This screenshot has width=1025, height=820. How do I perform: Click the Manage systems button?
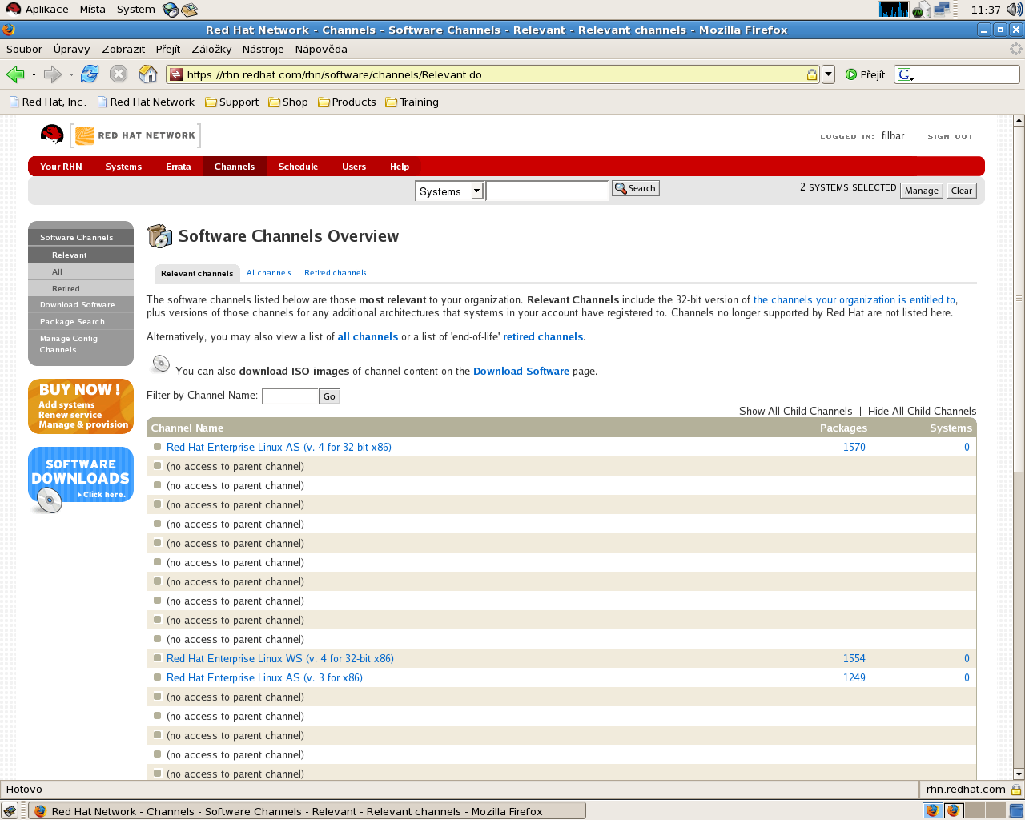[x=922, y=191]
